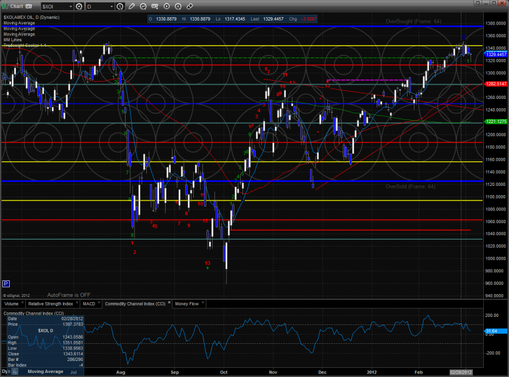Click the 1329.4457 current price marker

point(496,54)
